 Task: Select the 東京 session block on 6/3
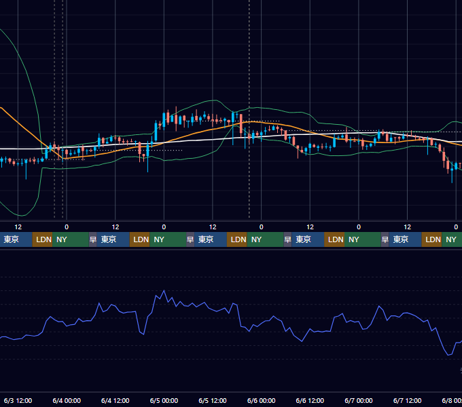click(16, 239)
